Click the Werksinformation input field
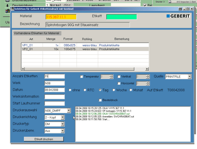Image resolution: width=197 pixels, height=149 pixels. point(55,97)
